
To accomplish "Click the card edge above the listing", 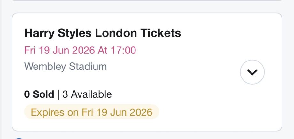I will point(147,1).
